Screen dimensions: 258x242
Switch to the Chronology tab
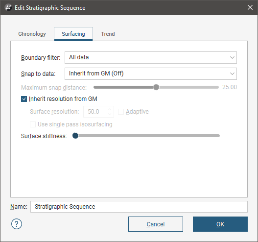click(32, 34)
